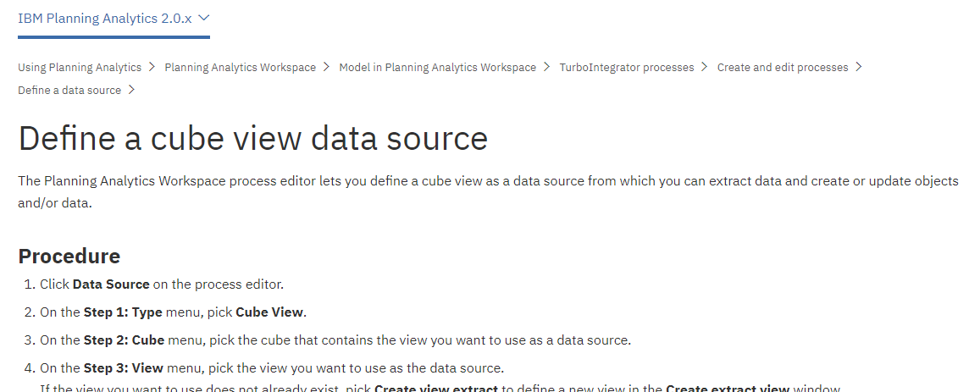Click the chevron after Using Planning Analytics

(x=152, y=67)
